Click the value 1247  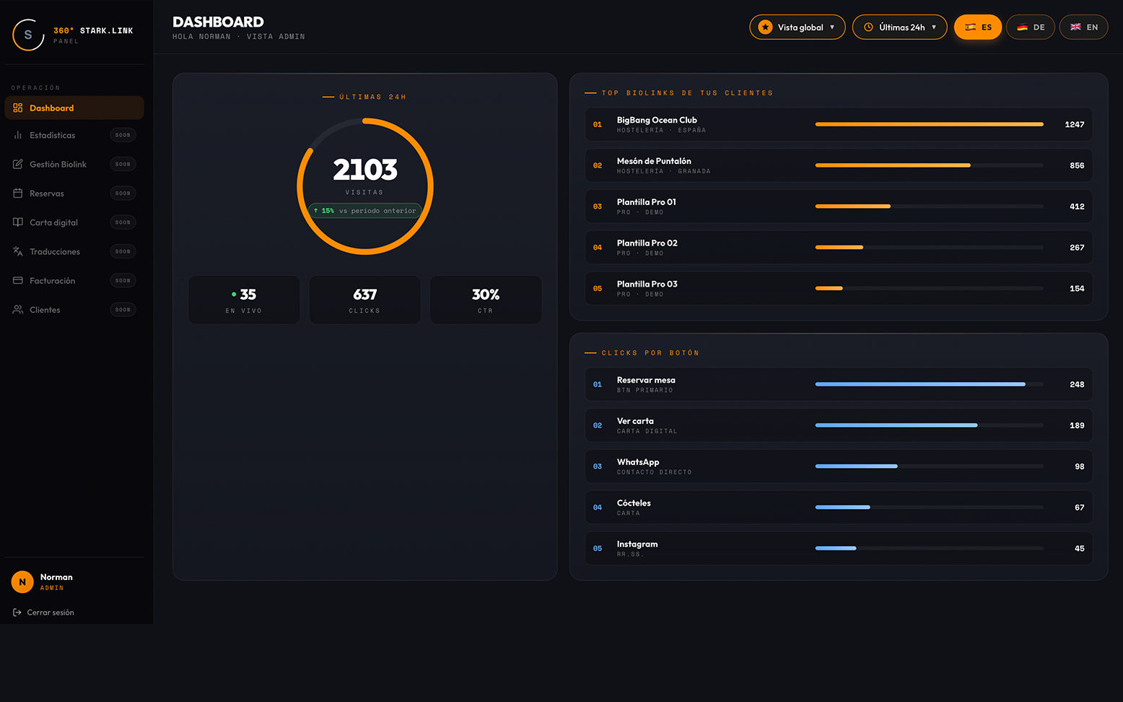click(x=1075, y=124)
